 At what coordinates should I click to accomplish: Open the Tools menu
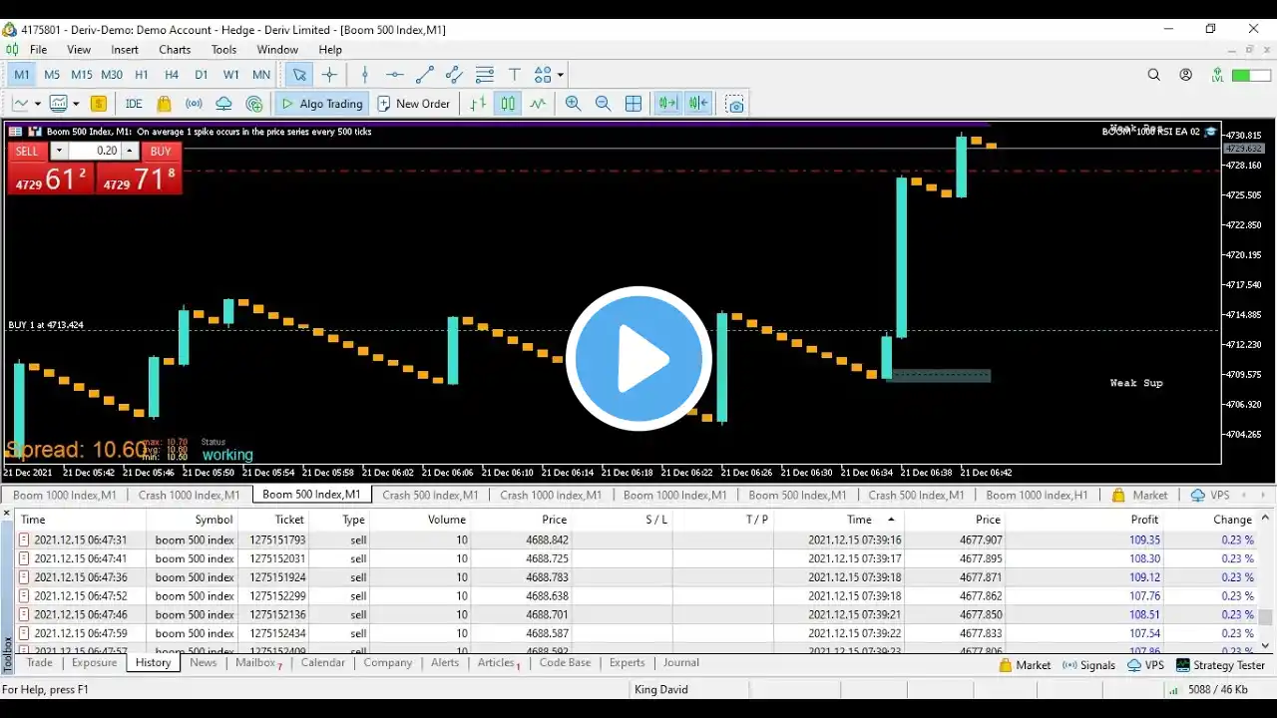[x=223, y=50]
